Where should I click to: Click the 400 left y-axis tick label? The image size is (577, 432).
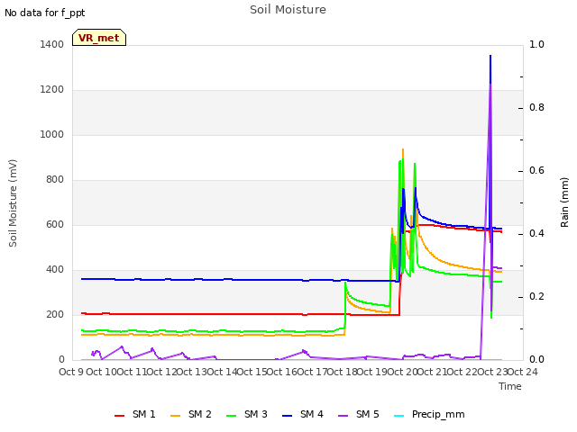(55, 270)
